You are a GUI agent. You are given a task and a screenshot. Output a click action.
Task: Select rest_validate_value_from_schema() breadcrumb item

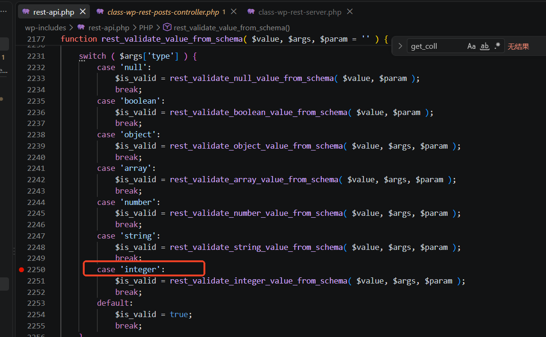point(231,27)
